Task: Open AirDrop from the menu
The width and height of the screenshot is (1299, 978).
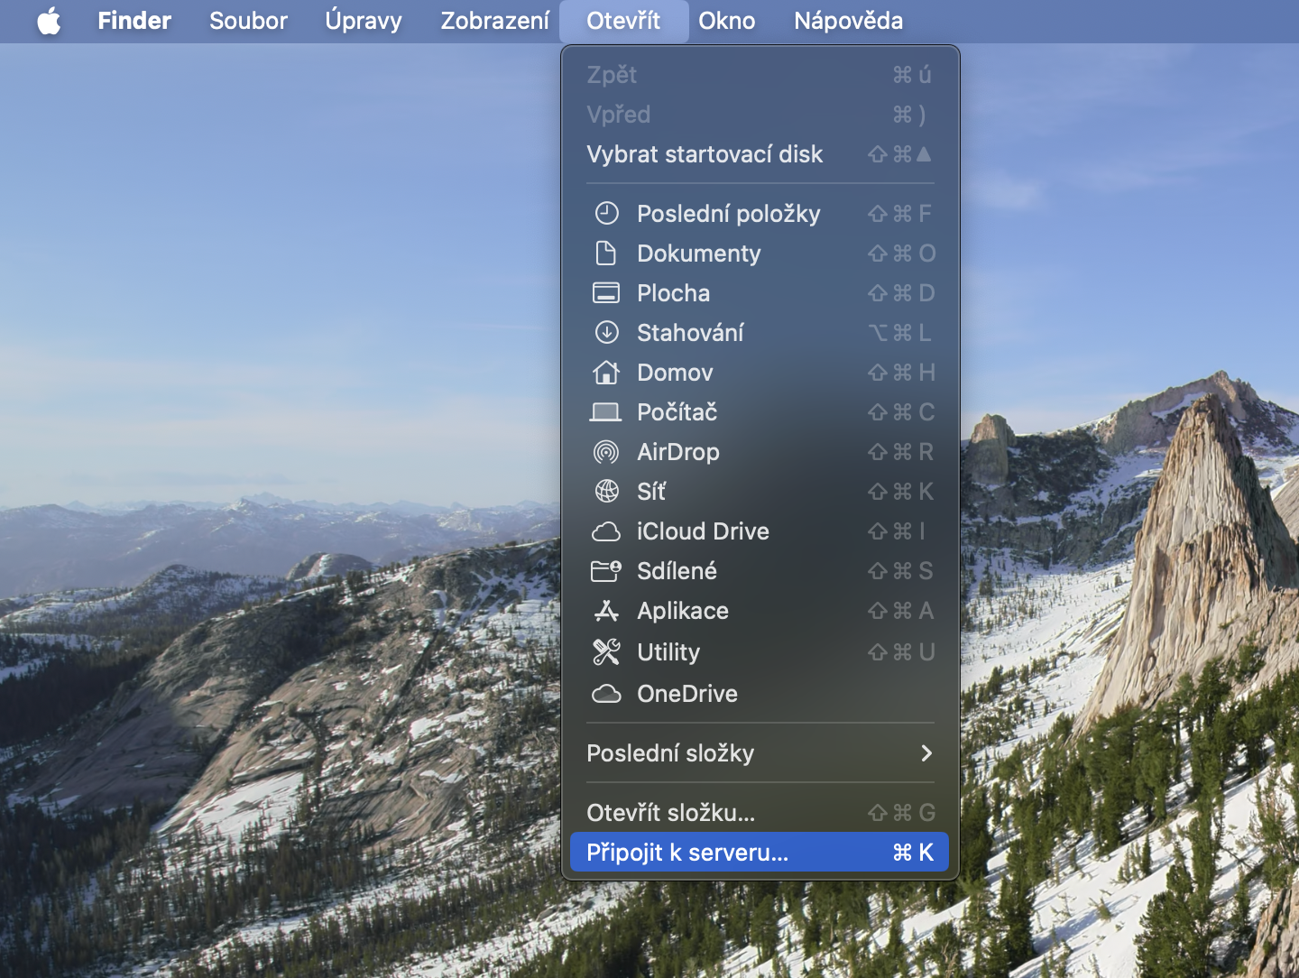Action: 678,452
